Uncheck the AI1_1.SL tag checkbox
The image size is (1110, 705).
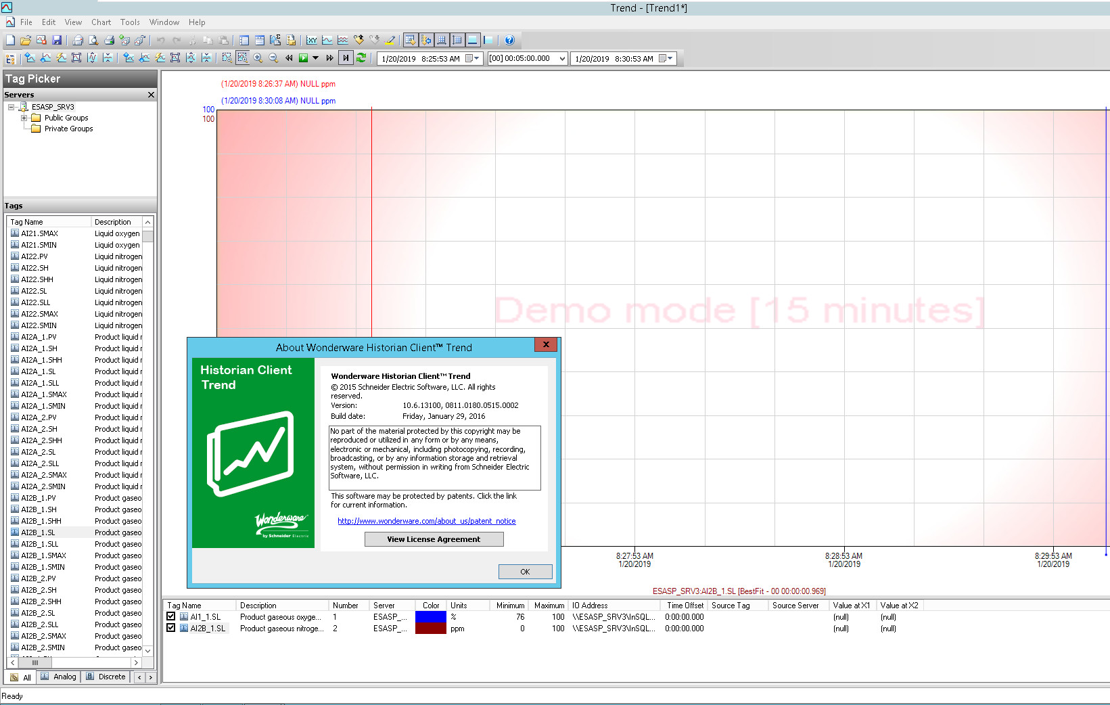click(x=171, y=616)
